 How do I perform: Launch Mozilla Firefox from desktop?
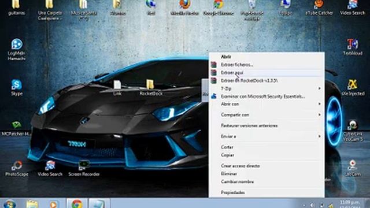(184, 7)
